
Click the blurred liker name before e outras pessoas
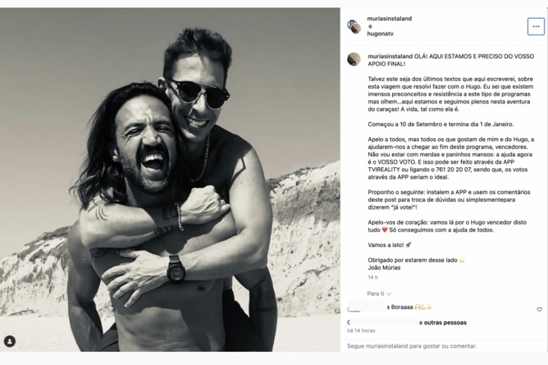pyautogui.click(x=383, y=322)
